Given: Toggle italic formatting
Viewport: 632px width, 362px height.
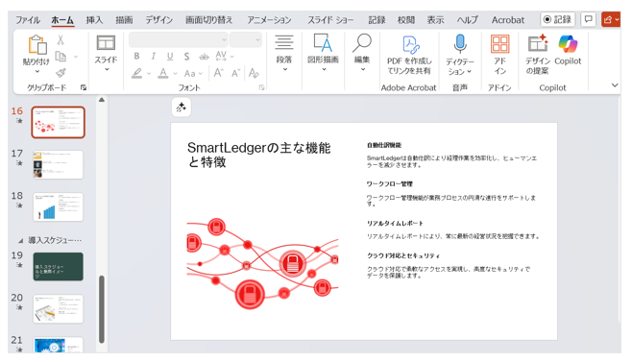Looking at the screenshot, I should [153, 57].
